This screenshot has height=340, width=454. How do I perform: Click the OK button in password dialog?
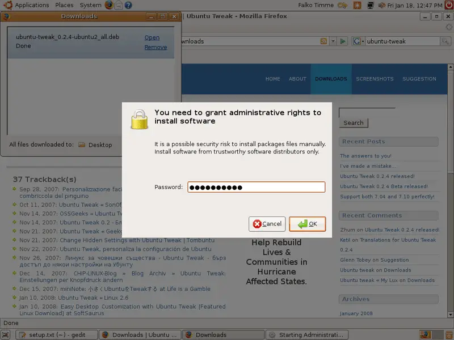click(307, 224)
